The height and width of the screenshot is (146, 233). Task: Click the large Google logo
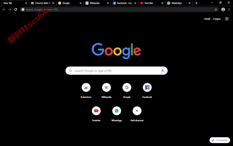pos(116,51)
